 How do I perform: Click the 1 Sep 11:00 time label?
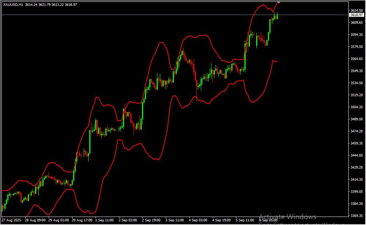104,220
